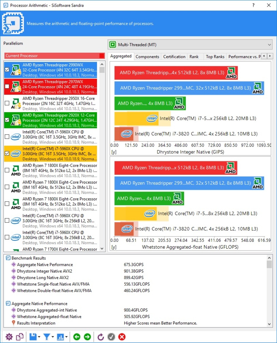Click "Higher Scores mean Better Performance." text
Screen dimensions: 277x343
[x=160, y=323]
